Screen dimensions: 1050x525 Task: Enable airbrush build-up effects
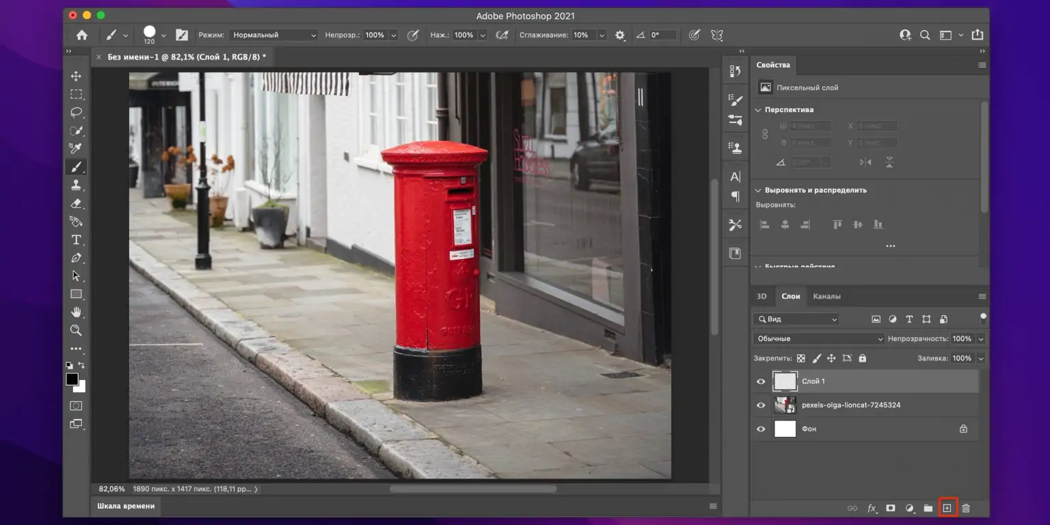(x=502, y=35)
